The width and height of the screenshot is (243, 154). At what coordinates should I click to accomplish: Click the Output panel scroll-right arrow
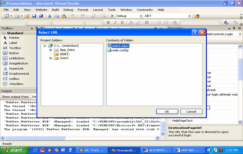(x=157, y=138)
